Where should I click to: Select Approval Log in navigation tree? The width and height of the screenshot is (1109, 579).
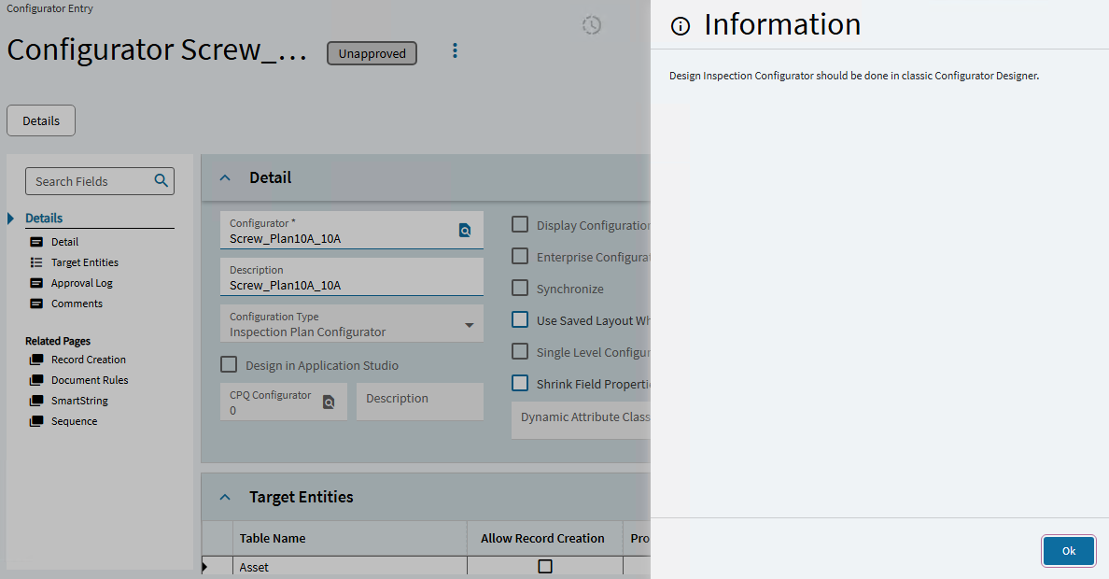[x=81, y=283]
